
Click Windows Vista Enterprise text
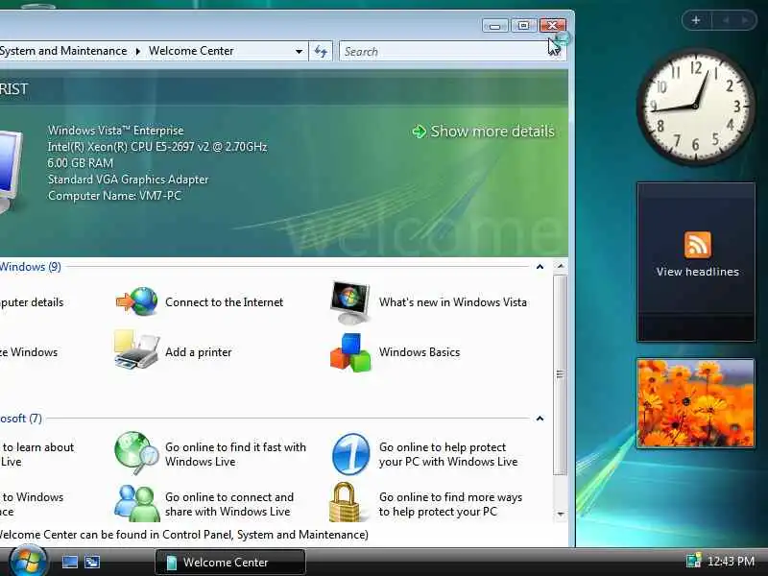click(115, 131)
